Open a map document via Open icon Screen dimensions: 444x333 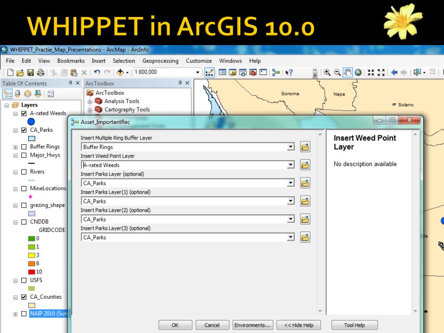coord(20,72)
